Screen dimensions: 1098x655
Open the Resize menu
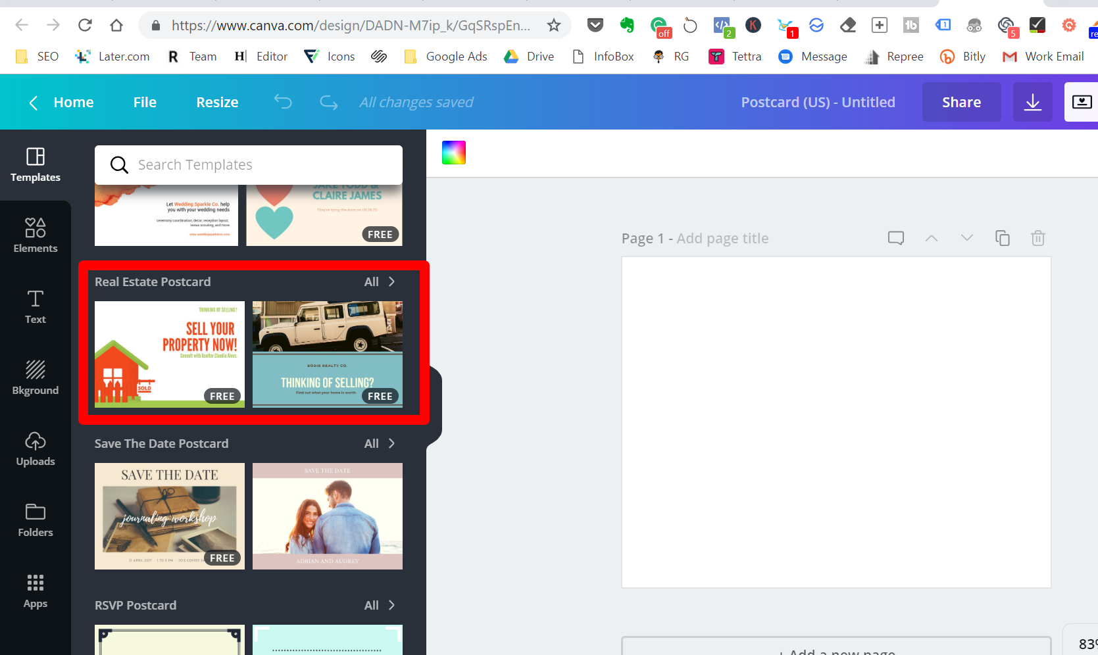[216, 102]
